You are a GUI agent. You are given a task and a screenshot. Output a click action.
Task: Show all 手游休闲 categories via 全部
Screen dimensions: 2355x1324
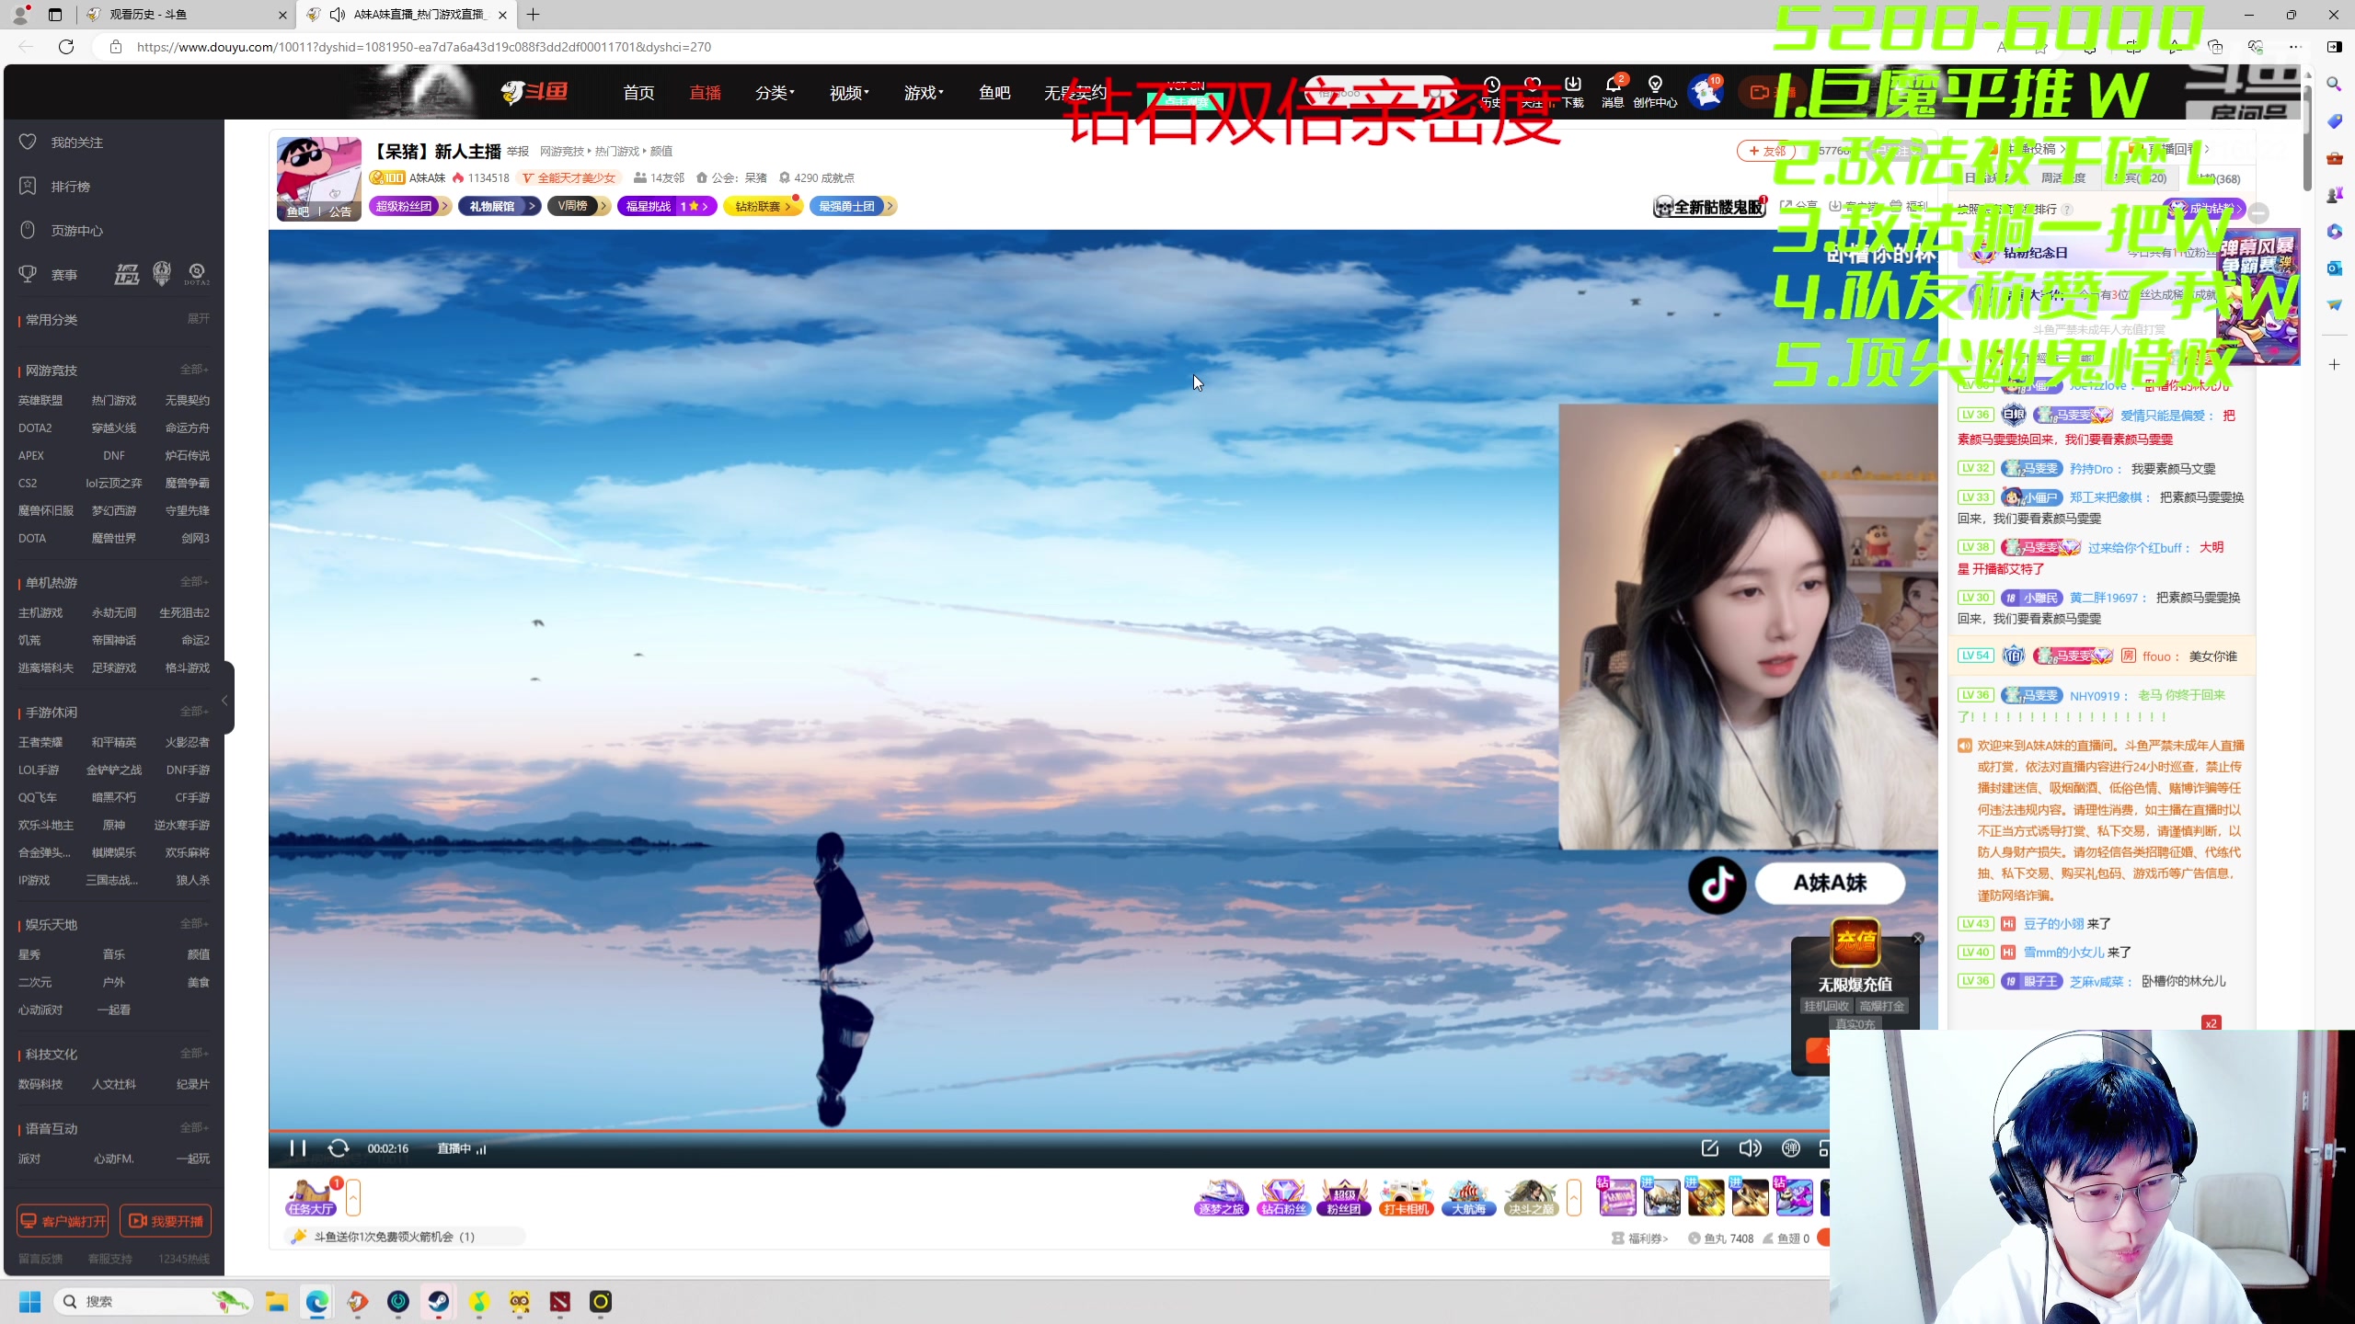click(194, 712)
